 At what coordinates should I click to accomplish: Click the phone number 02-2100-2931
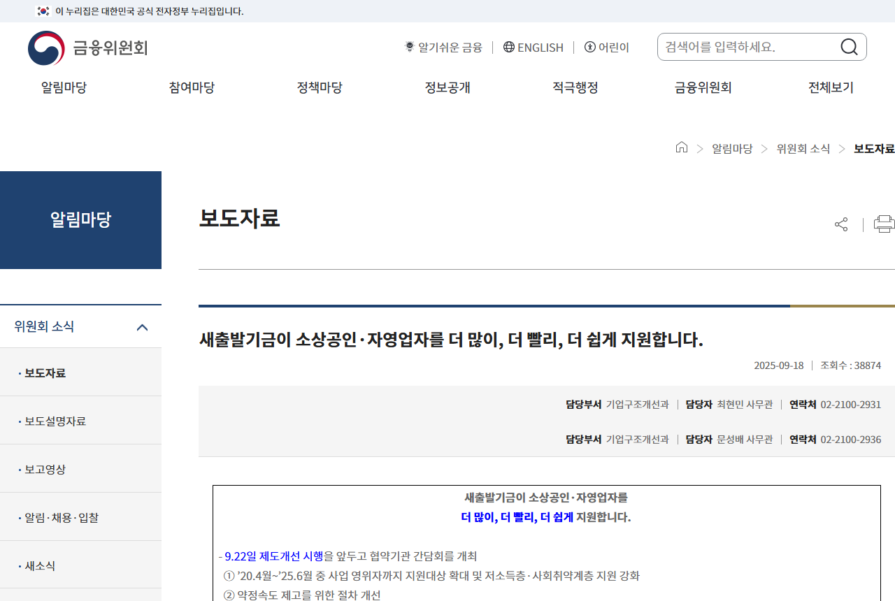click(x=851, y=405)
